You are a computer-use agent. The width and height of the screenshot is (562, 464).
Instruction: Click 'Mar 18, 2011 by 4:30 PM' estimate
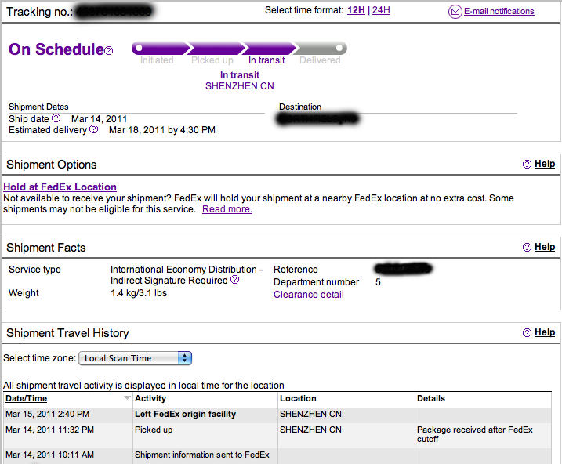tap(162, 129)
